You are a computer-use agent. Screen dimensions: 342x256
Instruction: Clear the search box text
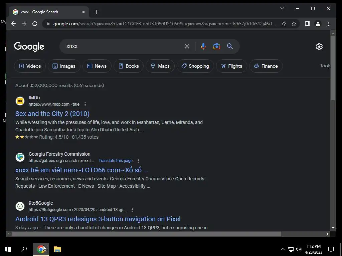pyautogui.click(x=187, y=46)
